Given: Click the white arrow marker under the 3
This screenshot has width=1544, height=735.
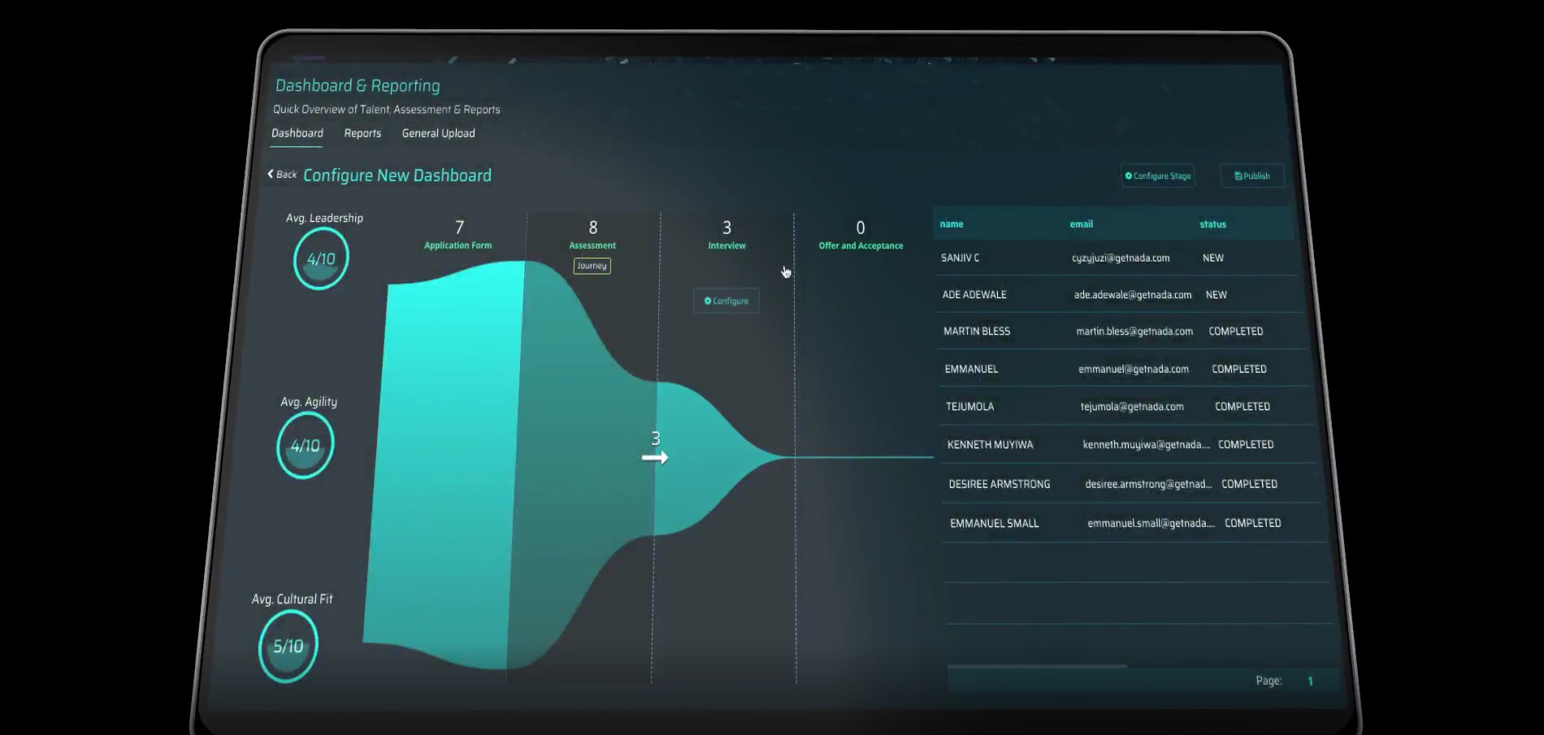Looking at the screenshot, I should point(655,457).
